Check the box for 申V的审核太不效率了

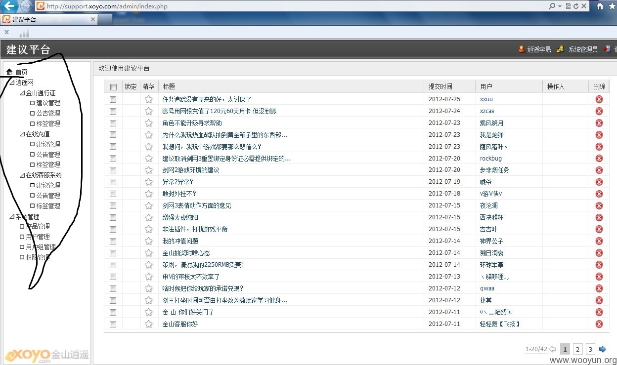pos(113,277)
